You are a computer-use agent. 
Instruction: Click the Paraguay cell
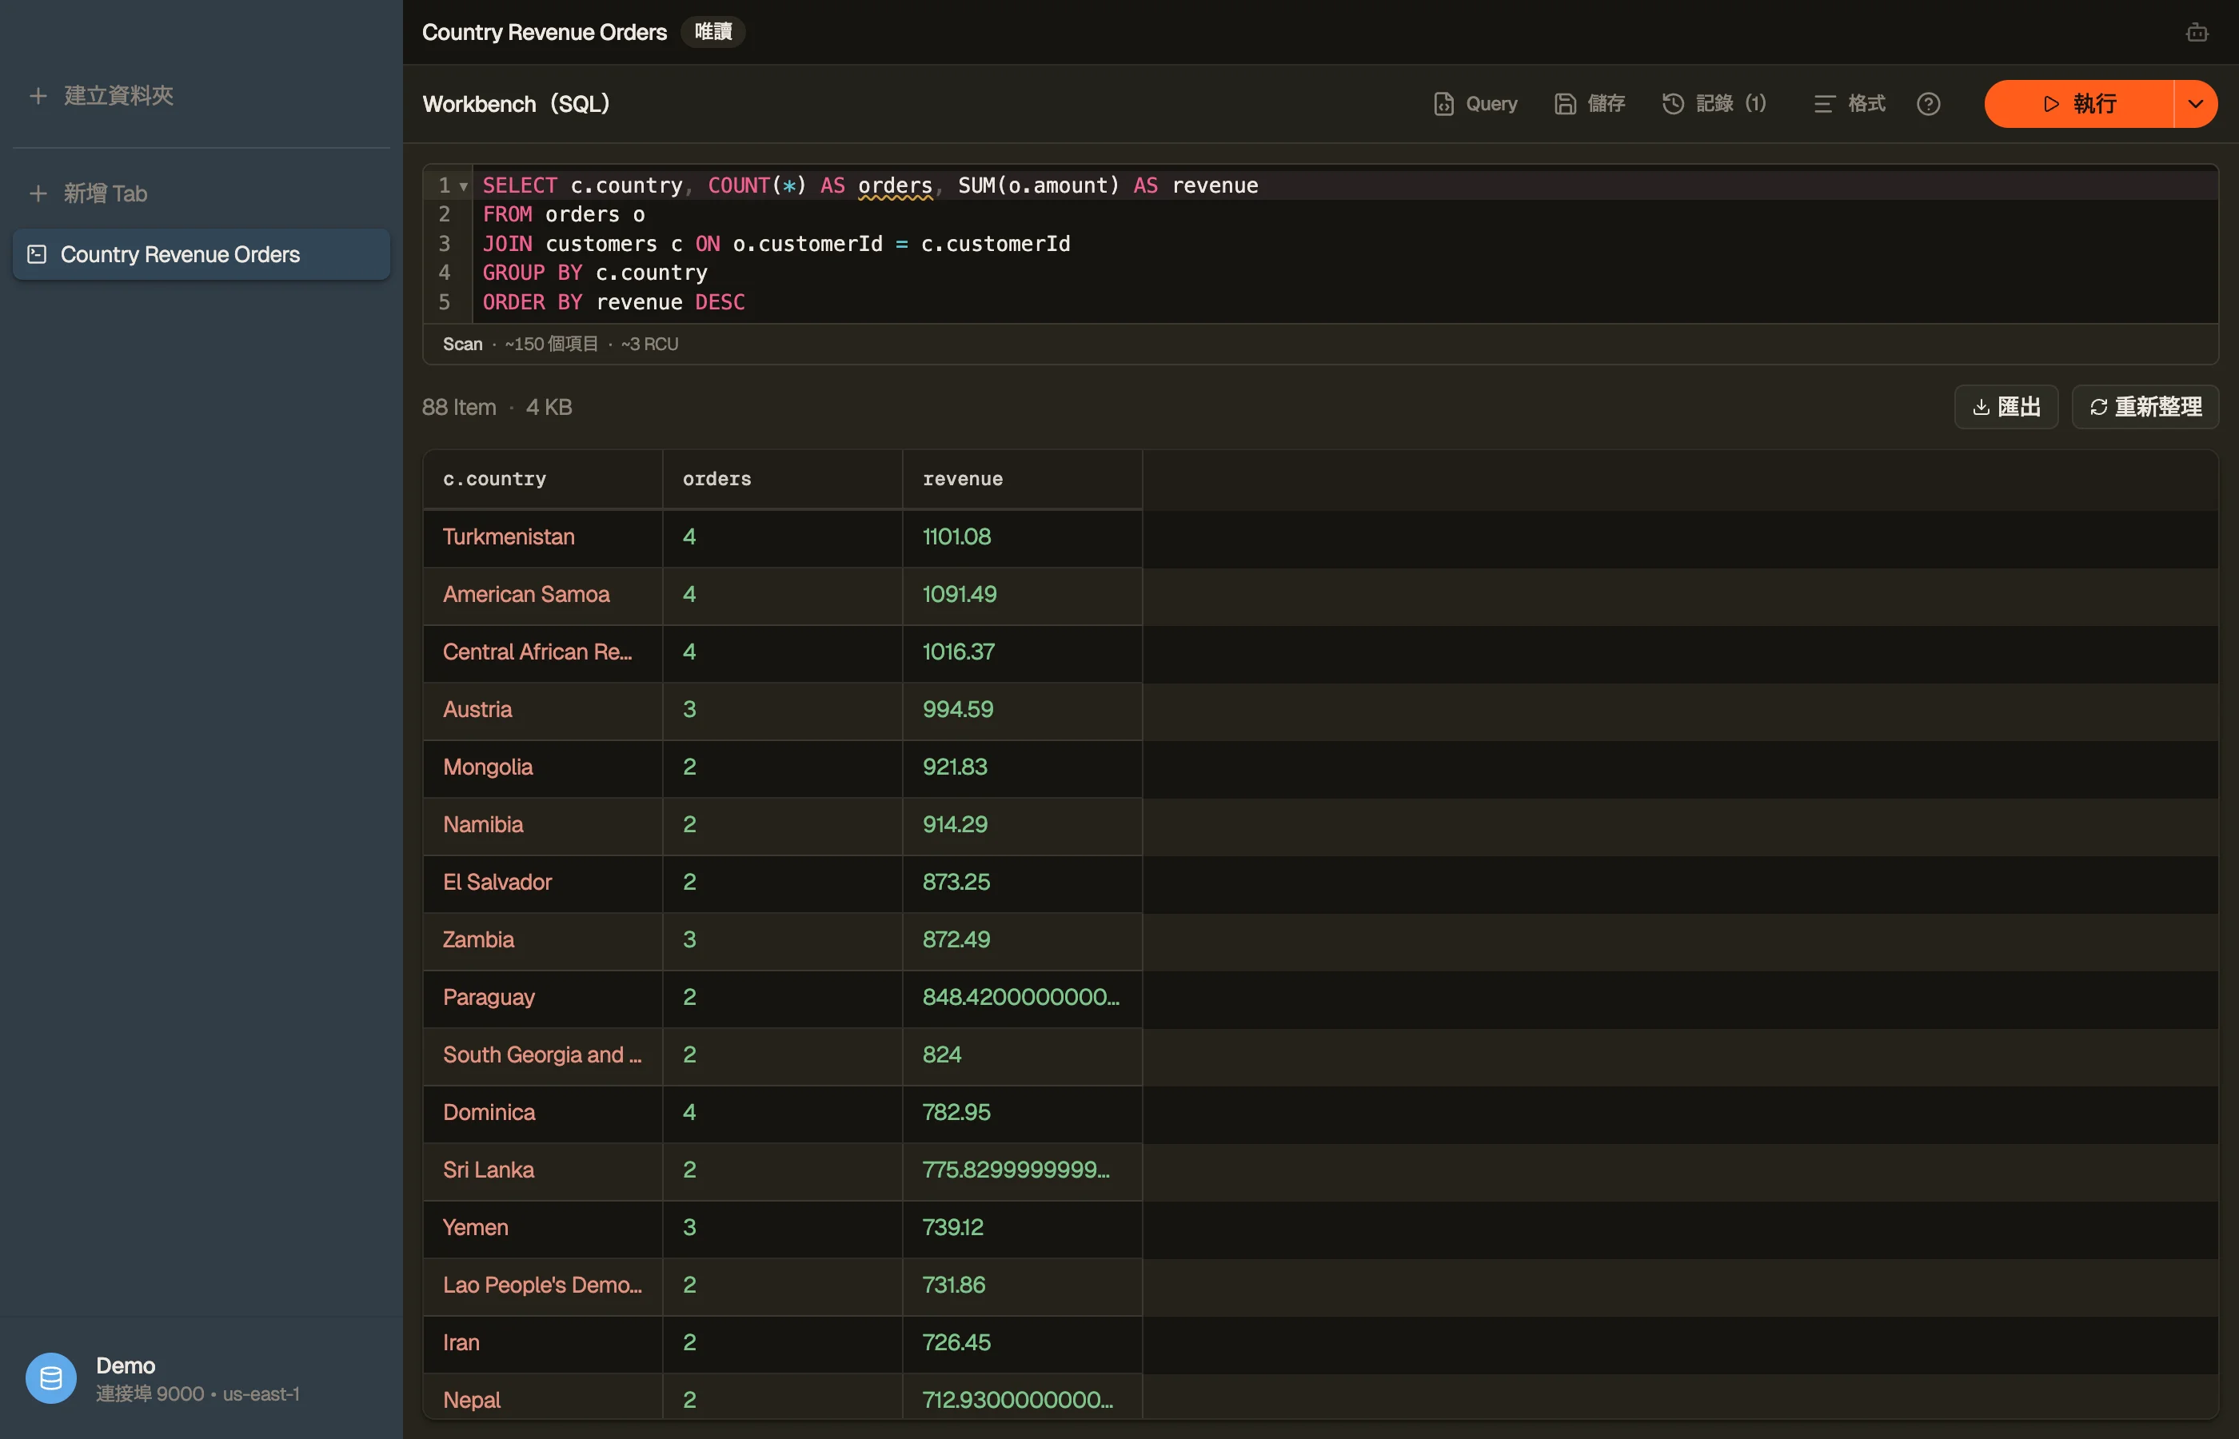(543, 998)
